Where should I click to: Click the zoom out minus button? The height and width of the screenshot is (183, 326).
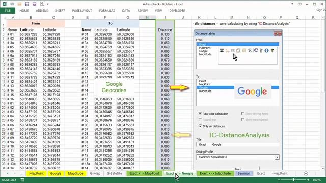[x=279, y=180]
